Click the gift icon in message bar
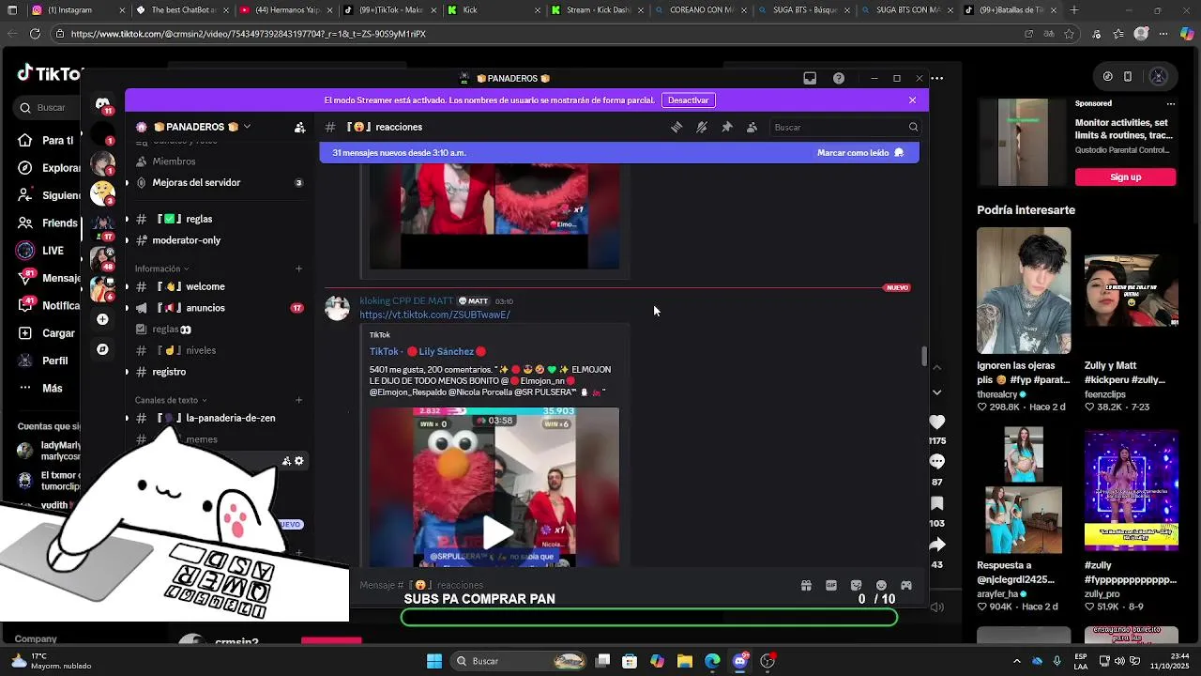 806,585
